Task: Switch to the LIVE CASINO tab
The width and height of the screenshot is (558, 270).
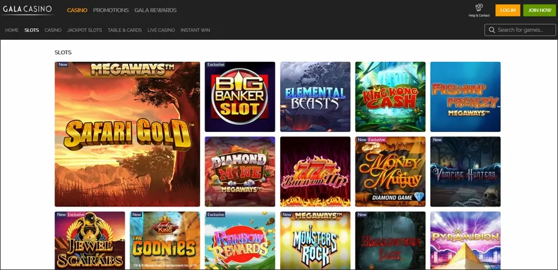Action: (161, 30)
